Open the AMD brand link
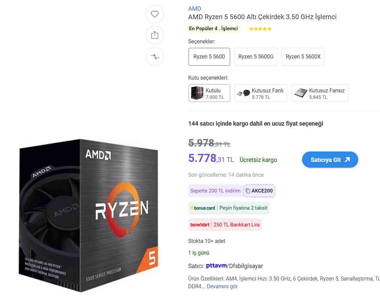The width and height of the screenshot is (380, 300). pyautogui.click(x=195, y=9)
